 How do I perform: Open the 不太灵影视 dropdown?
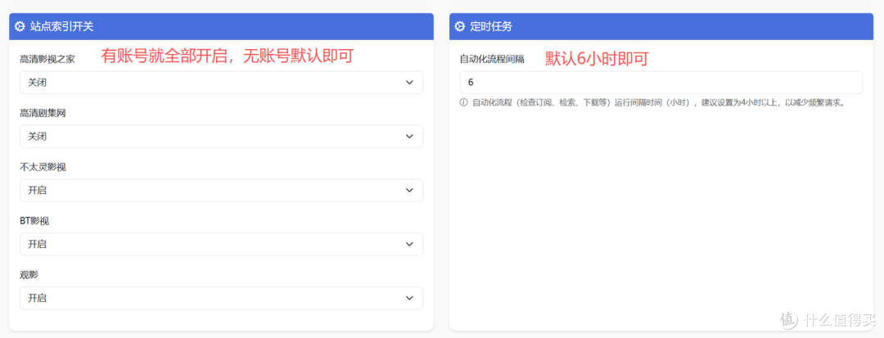221,191
